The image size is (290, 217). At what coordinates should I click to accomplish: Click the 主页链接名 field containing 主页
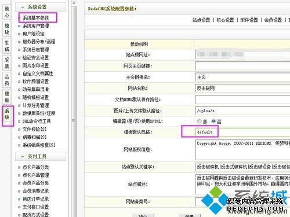pos(243,77)
